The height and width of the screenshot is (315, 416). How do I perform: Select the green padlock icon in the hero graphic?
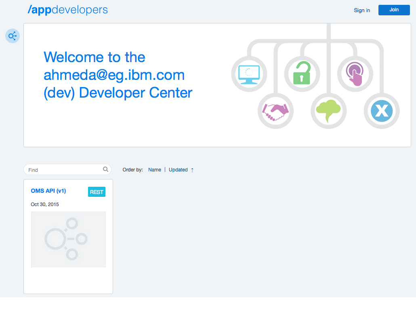(x=302, y=74)
